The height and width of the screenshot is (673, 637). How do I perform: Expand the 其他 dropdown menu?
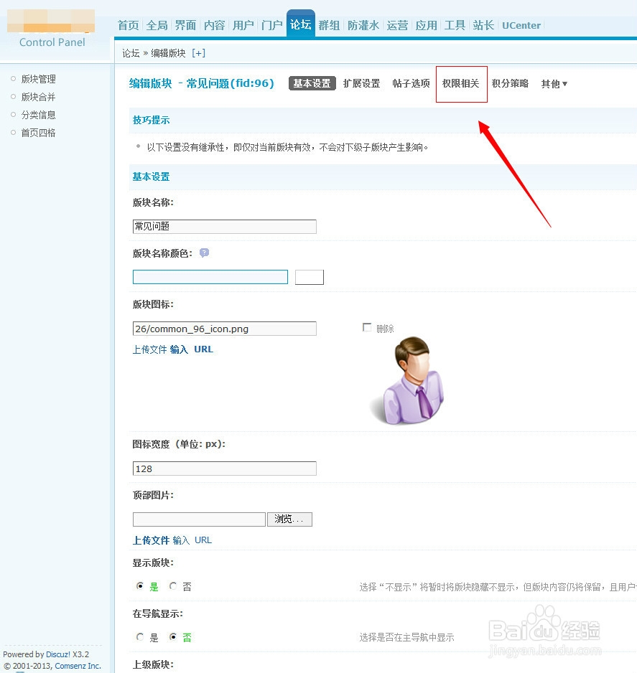coord(553,84)
